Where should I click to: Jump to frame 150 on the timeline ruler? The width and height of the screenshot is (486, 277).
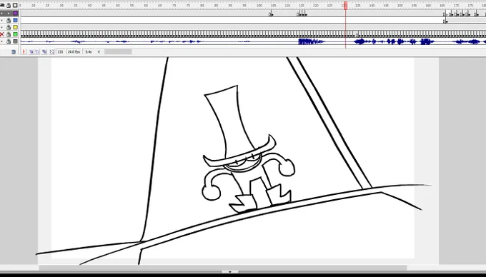coord(400,6)
